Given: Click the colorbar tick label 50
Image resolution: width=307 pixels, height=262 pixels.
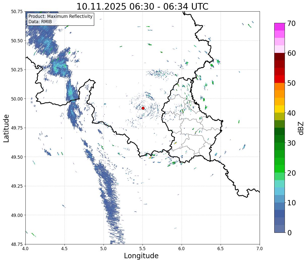Looking at the screenshot, I should pos(291,83).
